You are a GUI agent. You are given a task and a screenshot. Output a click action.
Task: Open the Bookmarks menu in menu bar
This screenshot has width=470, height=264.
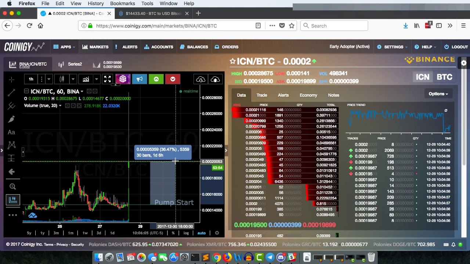(123, 3)
